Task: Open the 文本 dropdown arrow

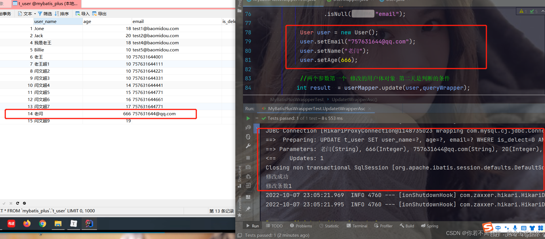Action: tap(35, 14)
